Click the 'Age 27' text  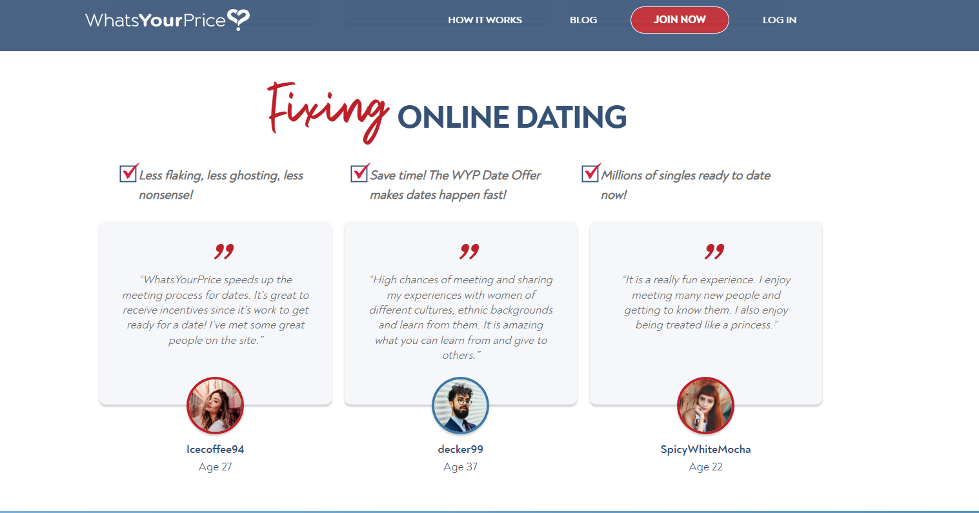pos(215,467)
